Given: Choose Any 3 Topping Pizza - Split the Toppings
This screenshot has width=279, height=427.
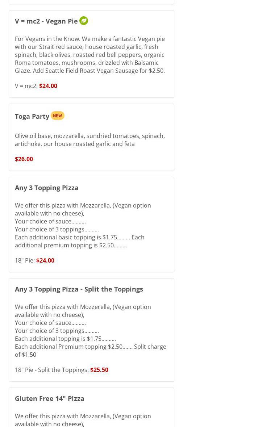Looking at the screenshot, I should 79,289.
